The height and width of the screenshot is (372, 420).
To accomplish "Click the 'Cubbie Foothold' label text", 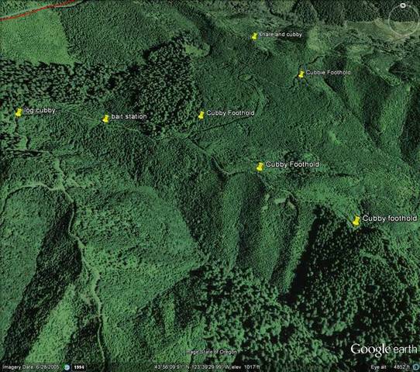I will pyautogui.click(x=328, y=72).
